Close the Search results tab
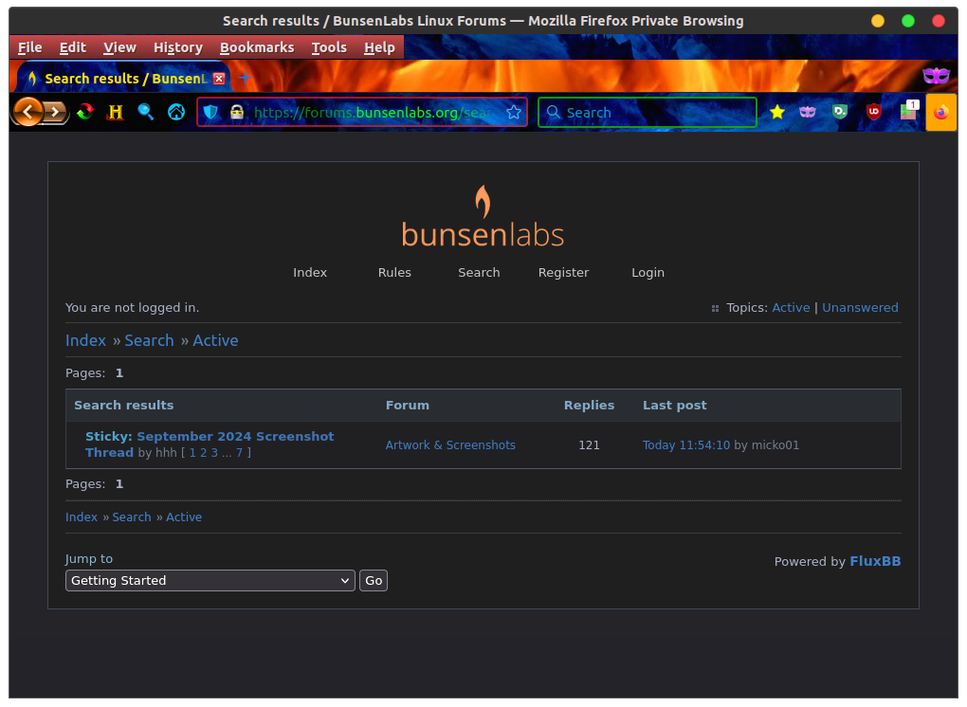The height and width of the screenshot is (707, 967). coord(219,79)
